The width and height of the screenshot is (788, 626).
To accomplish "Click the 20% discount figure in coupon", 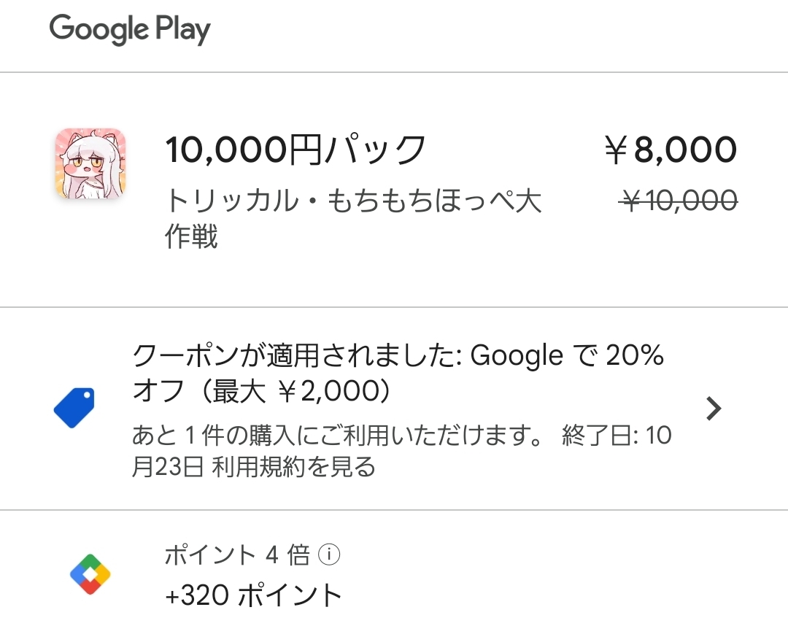I will [x=636, y=356].
